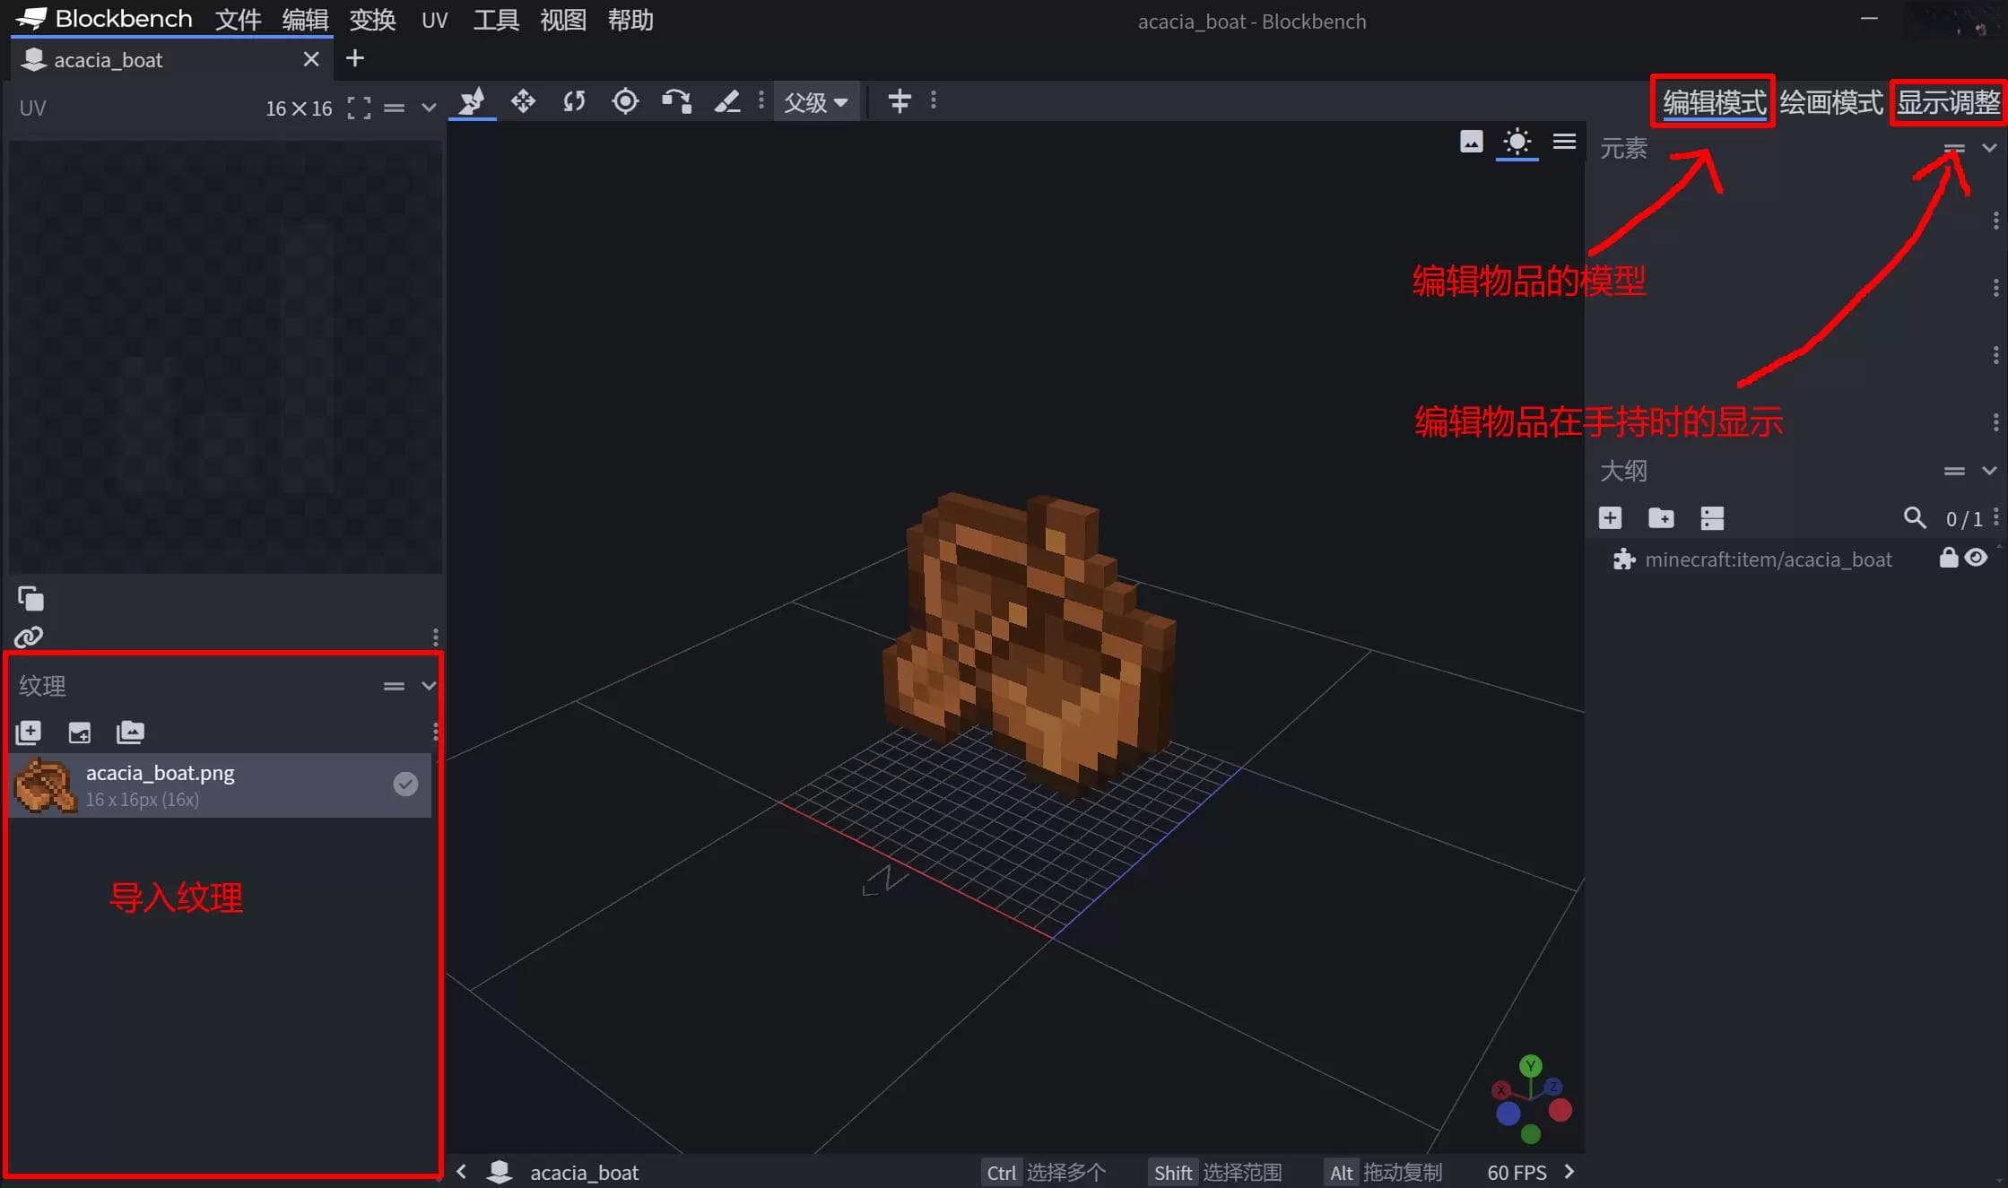Add a cube in the outliner
This screenshot has height=1188, width=2008.
[x=1610, y=518]
